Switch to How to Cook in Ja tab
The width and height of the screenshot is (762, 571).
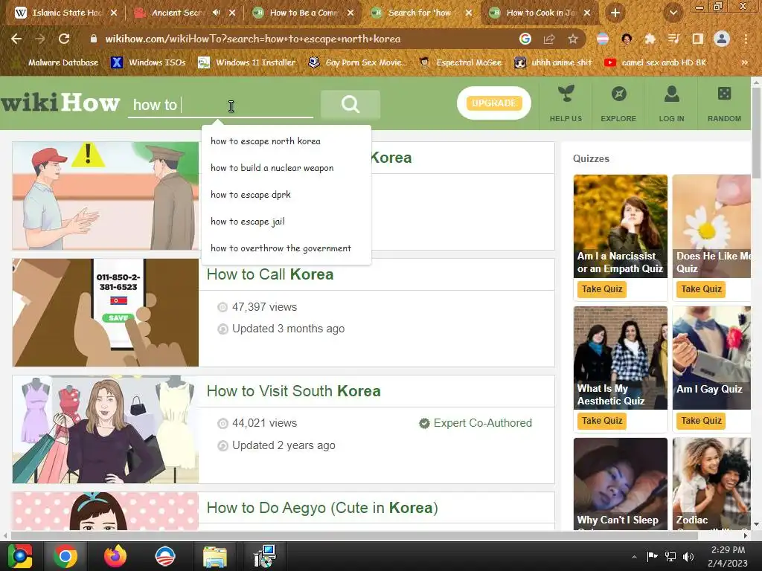click(x=541, y=13)
